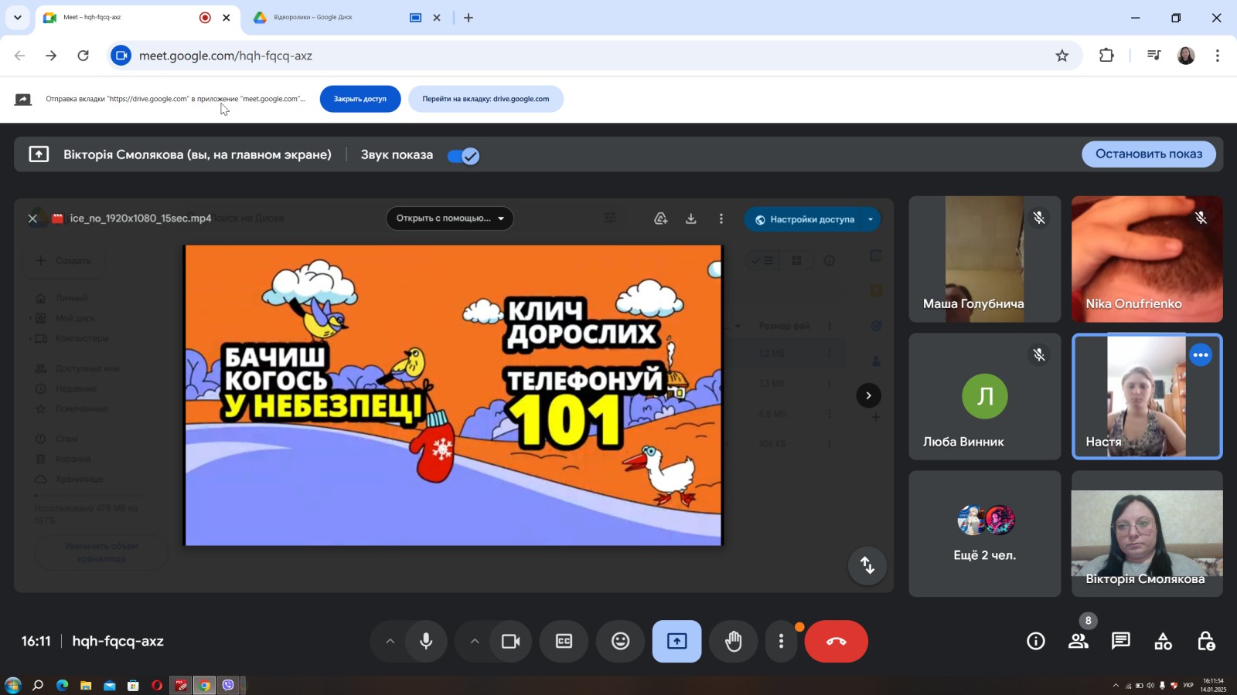Screen dimensions: 1237x695
Task: Open options on Настя's video tile
Action: coord(1201,355)
